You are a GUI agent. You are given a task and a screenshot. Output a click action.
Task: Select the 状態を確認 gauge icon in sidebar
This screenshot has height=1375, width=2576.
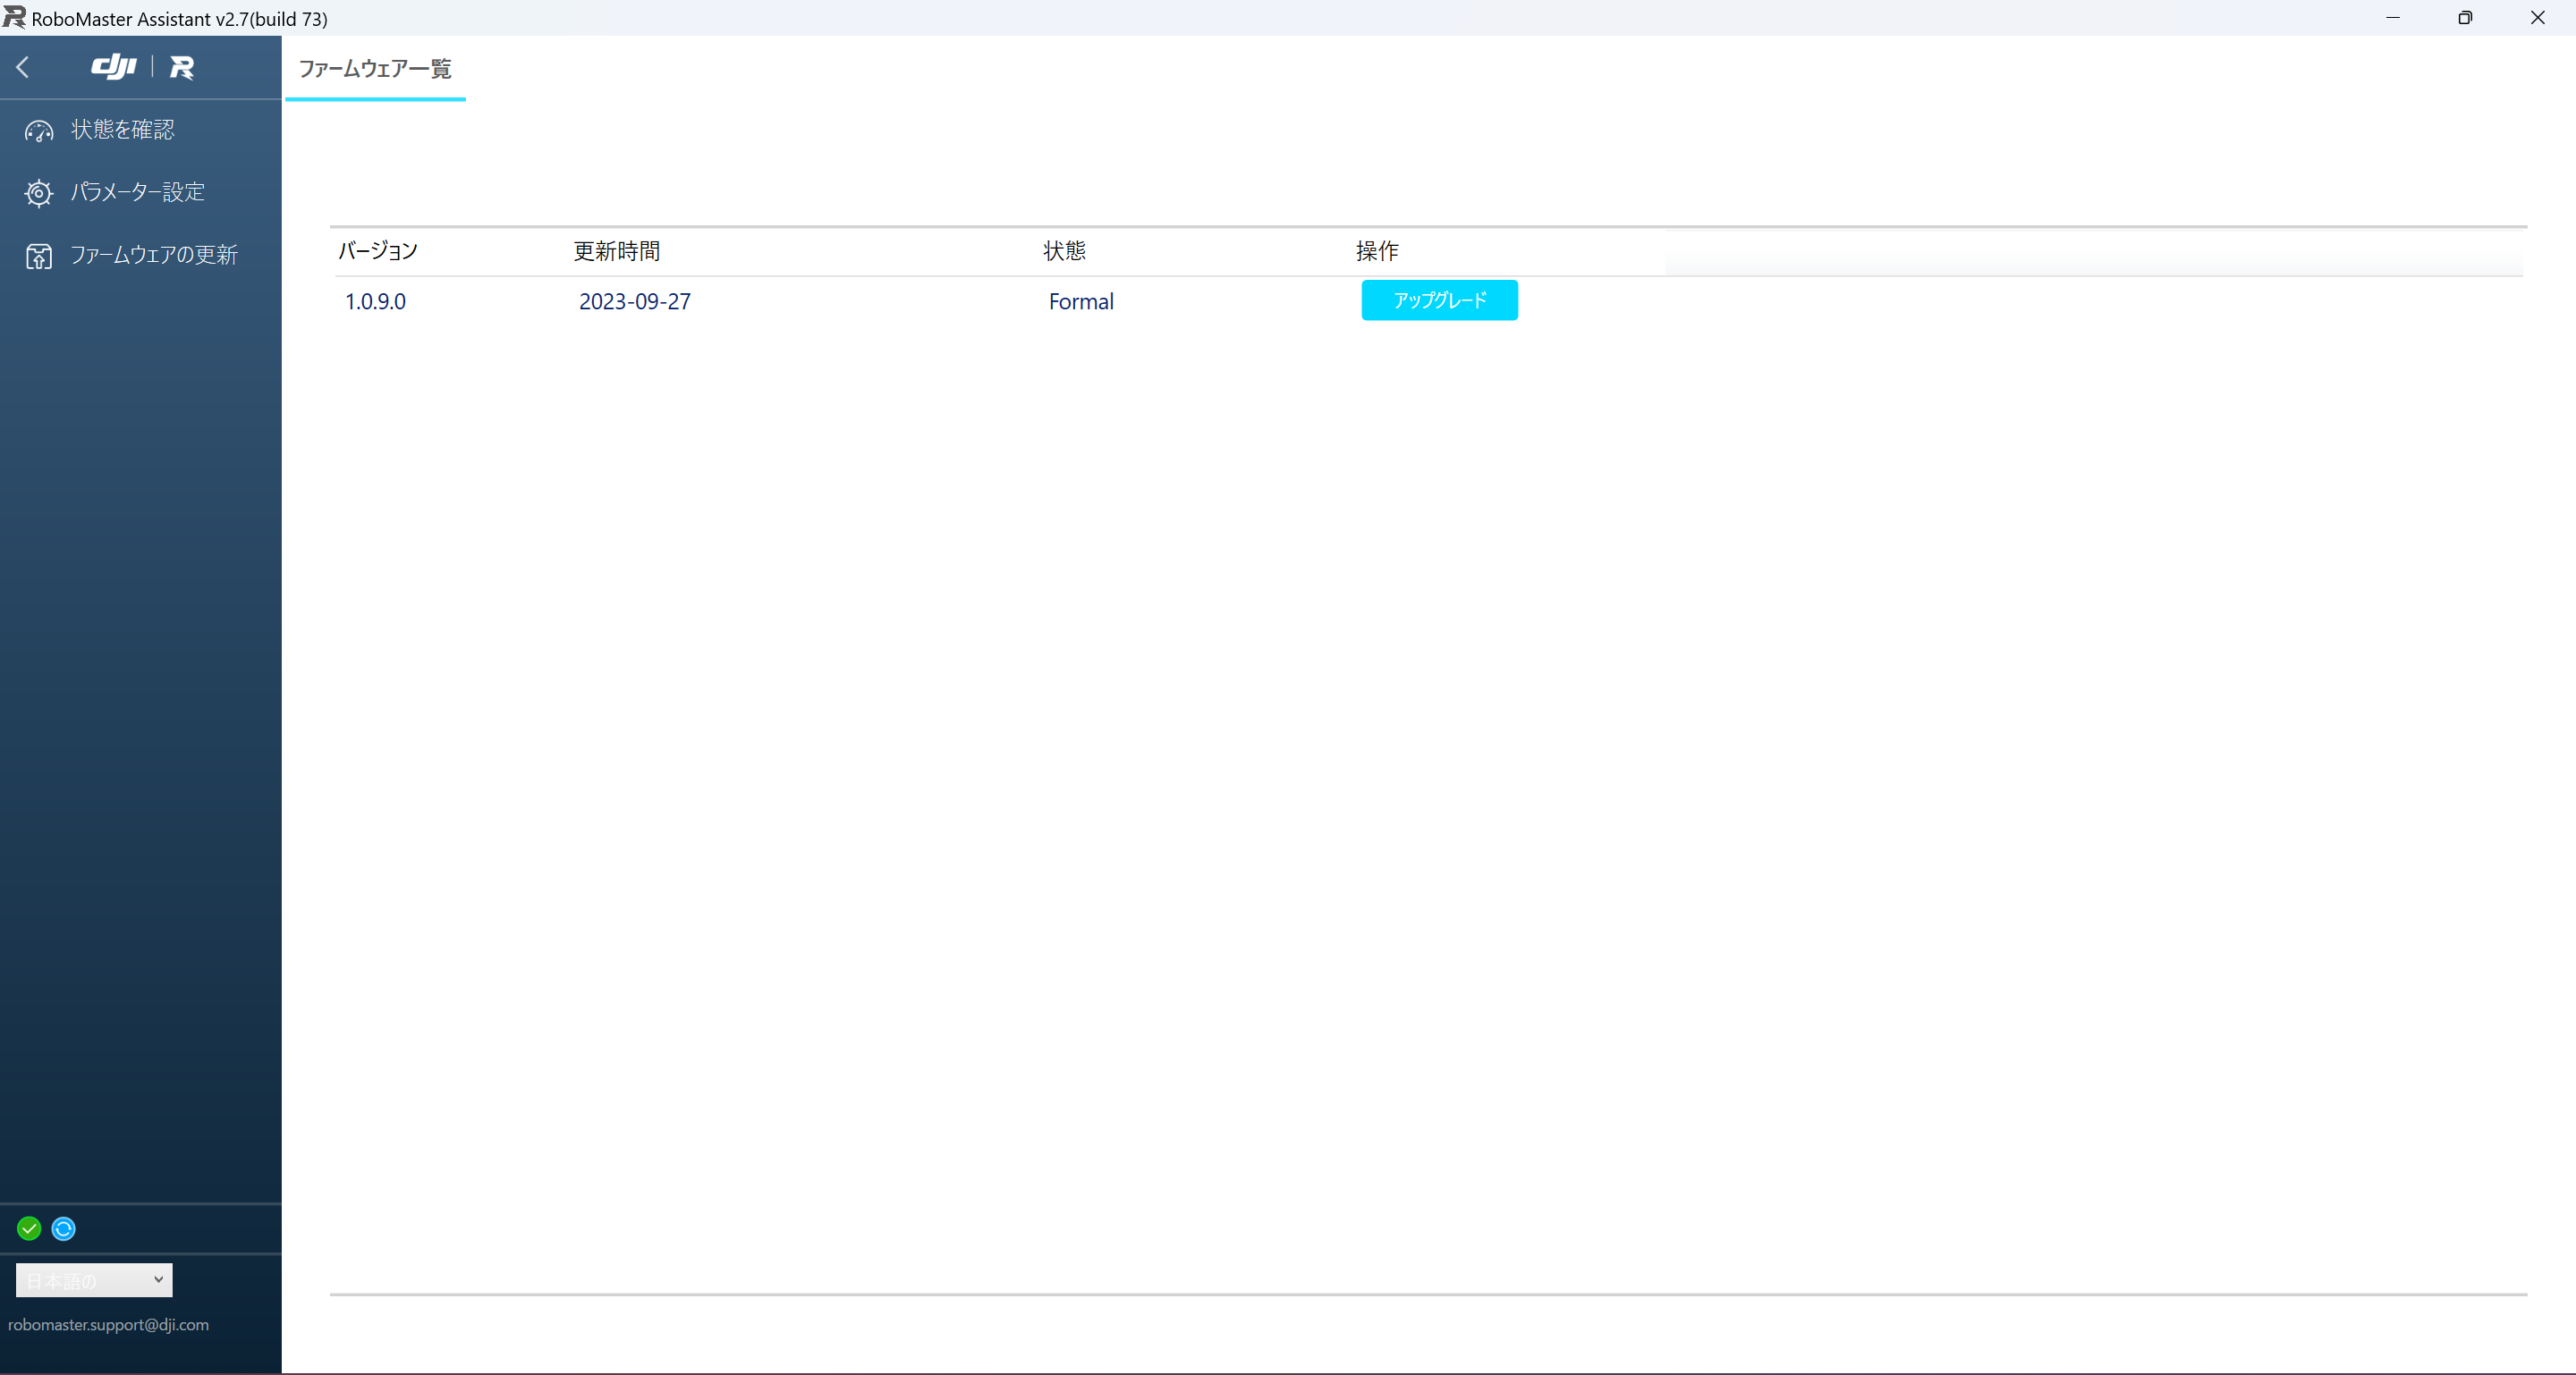click(38, 130)
